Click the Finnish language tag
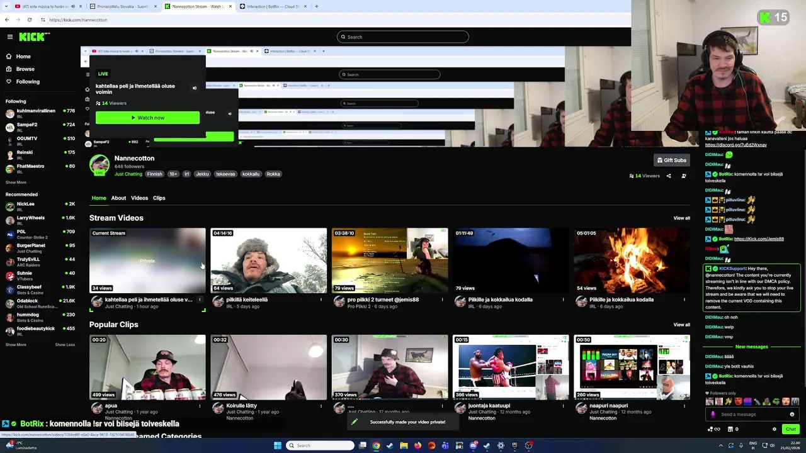This screenshot has width=806, height=453. (x=154, y=174)
